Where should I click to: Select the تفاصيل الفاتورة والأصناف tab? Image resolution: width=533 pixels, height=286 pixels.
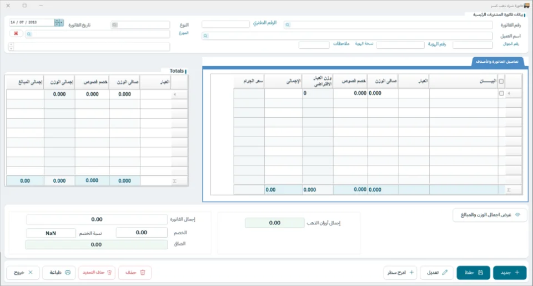pos(497,62)
